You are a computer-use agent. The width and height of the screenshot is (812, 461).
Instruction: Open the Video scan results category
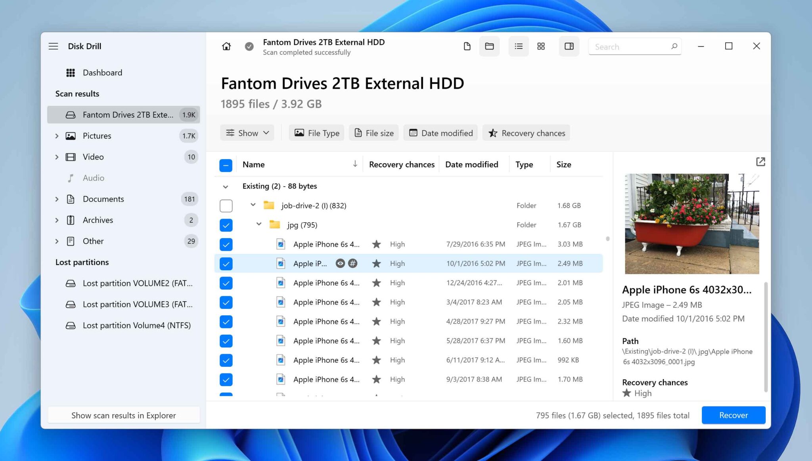point(93,157)
